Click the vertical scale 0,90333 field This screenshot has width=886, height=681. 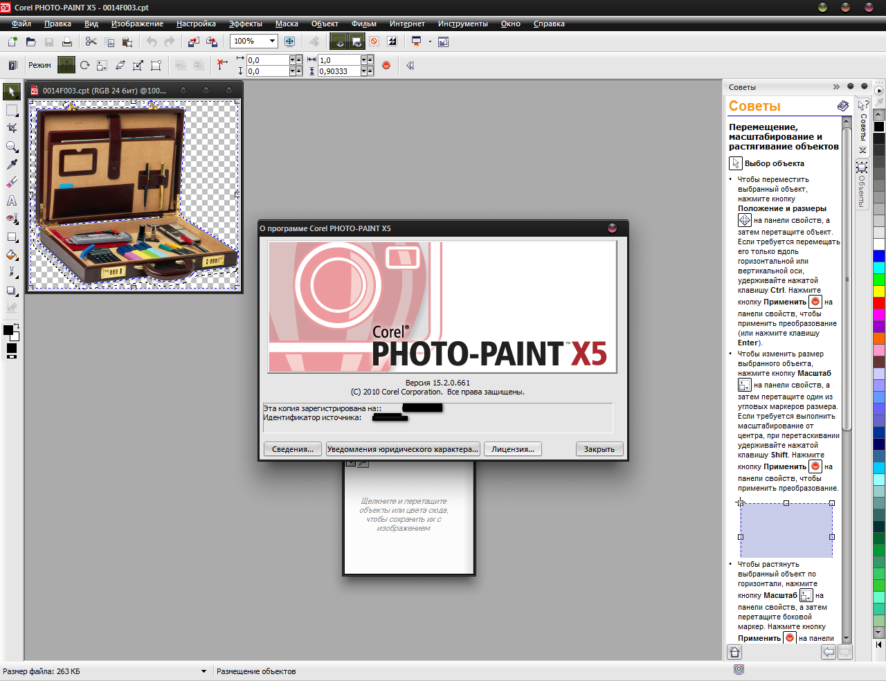point(339,71)
